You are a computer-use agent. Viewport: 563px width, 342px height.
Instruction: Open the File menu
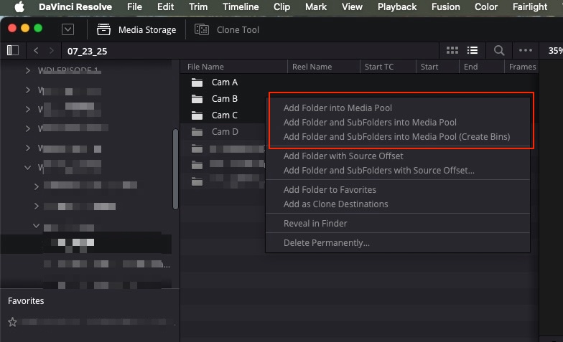point(135,7)
